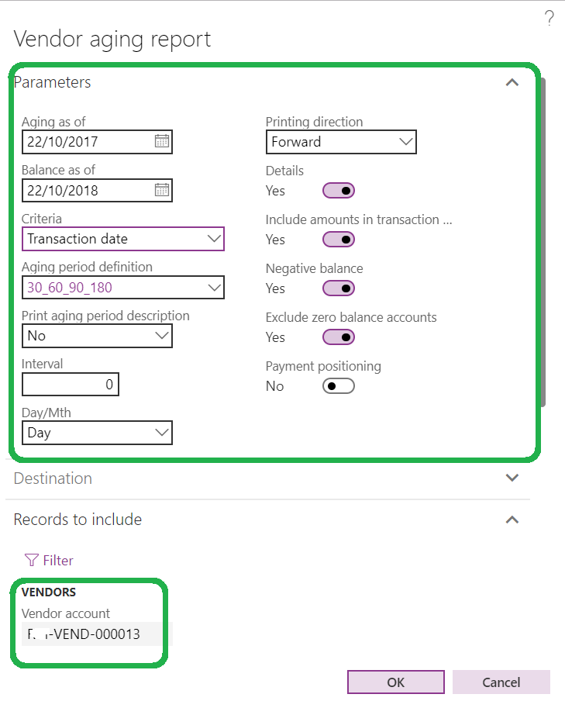Toggle Exclude zero balance accounts
This screenshot has height=708, width=565.
tap(339, 337)
